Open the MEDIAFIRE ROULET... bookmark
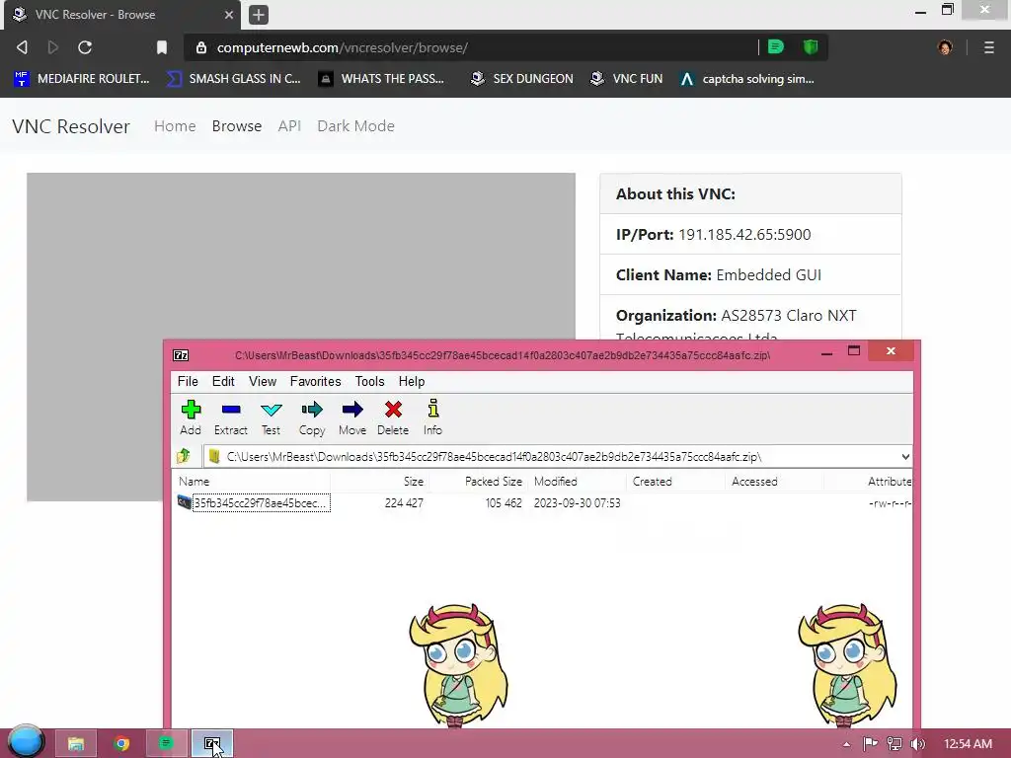This screenshot has height=758, width=1011. coord(82,79)
